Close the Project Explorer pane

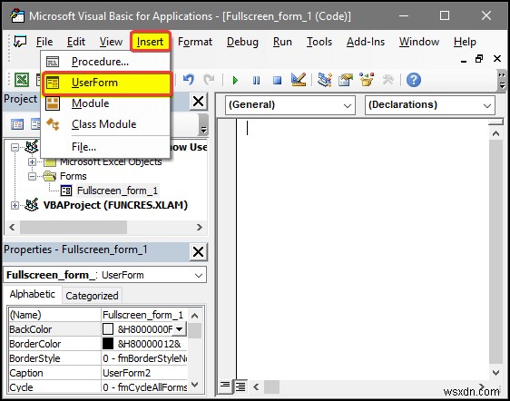point(198,101)
